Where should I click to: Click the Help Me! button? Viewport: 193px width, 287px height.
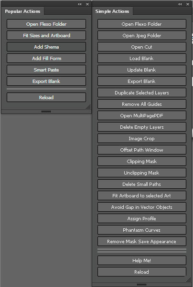pyautogui.click(x=142, y=260)
